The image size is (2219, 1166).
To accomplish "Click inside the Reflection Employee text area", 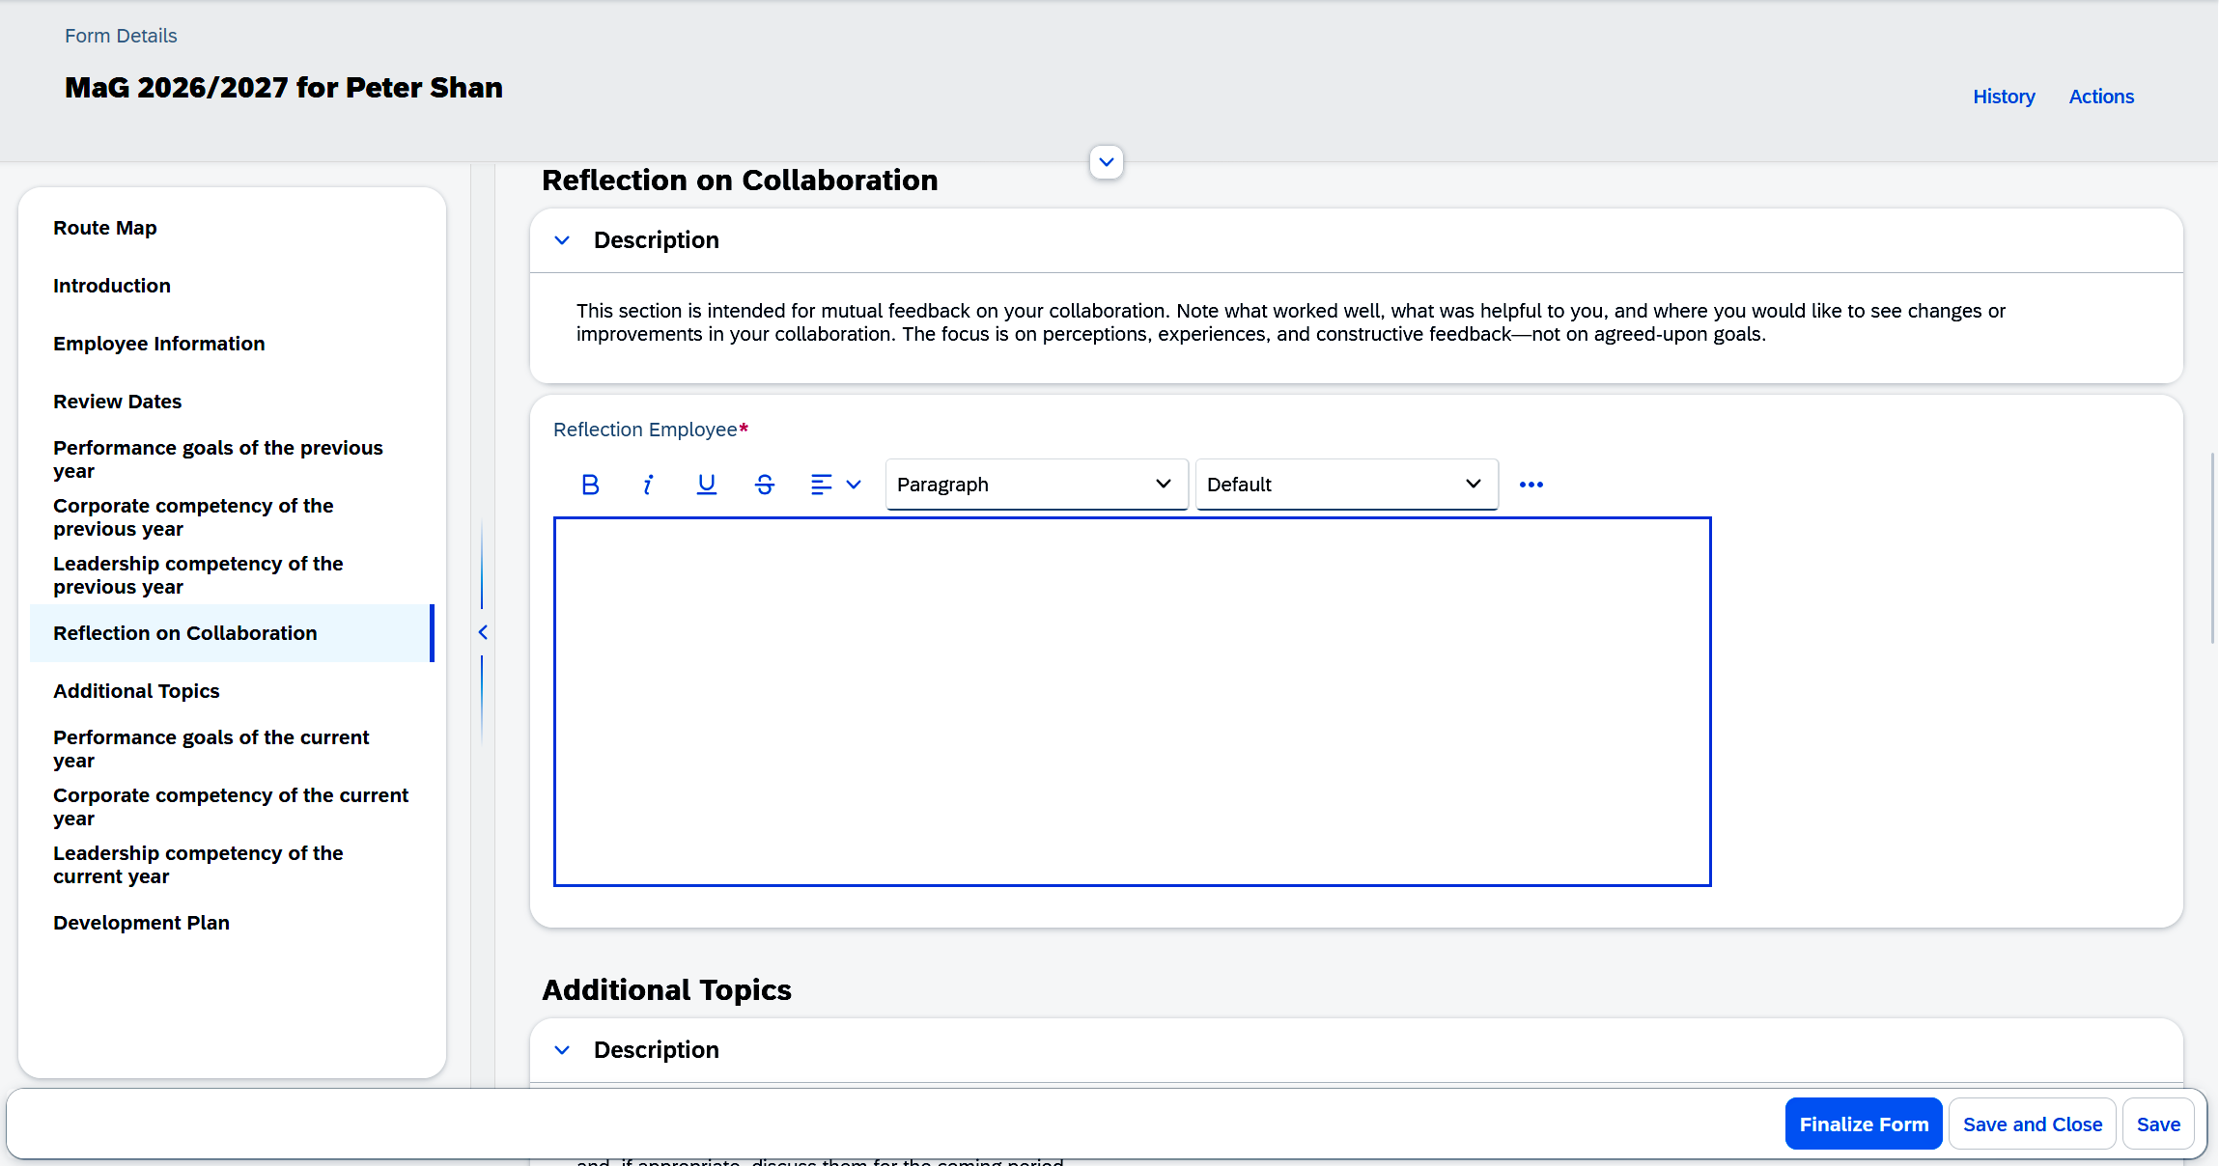I will (1132, 702).
